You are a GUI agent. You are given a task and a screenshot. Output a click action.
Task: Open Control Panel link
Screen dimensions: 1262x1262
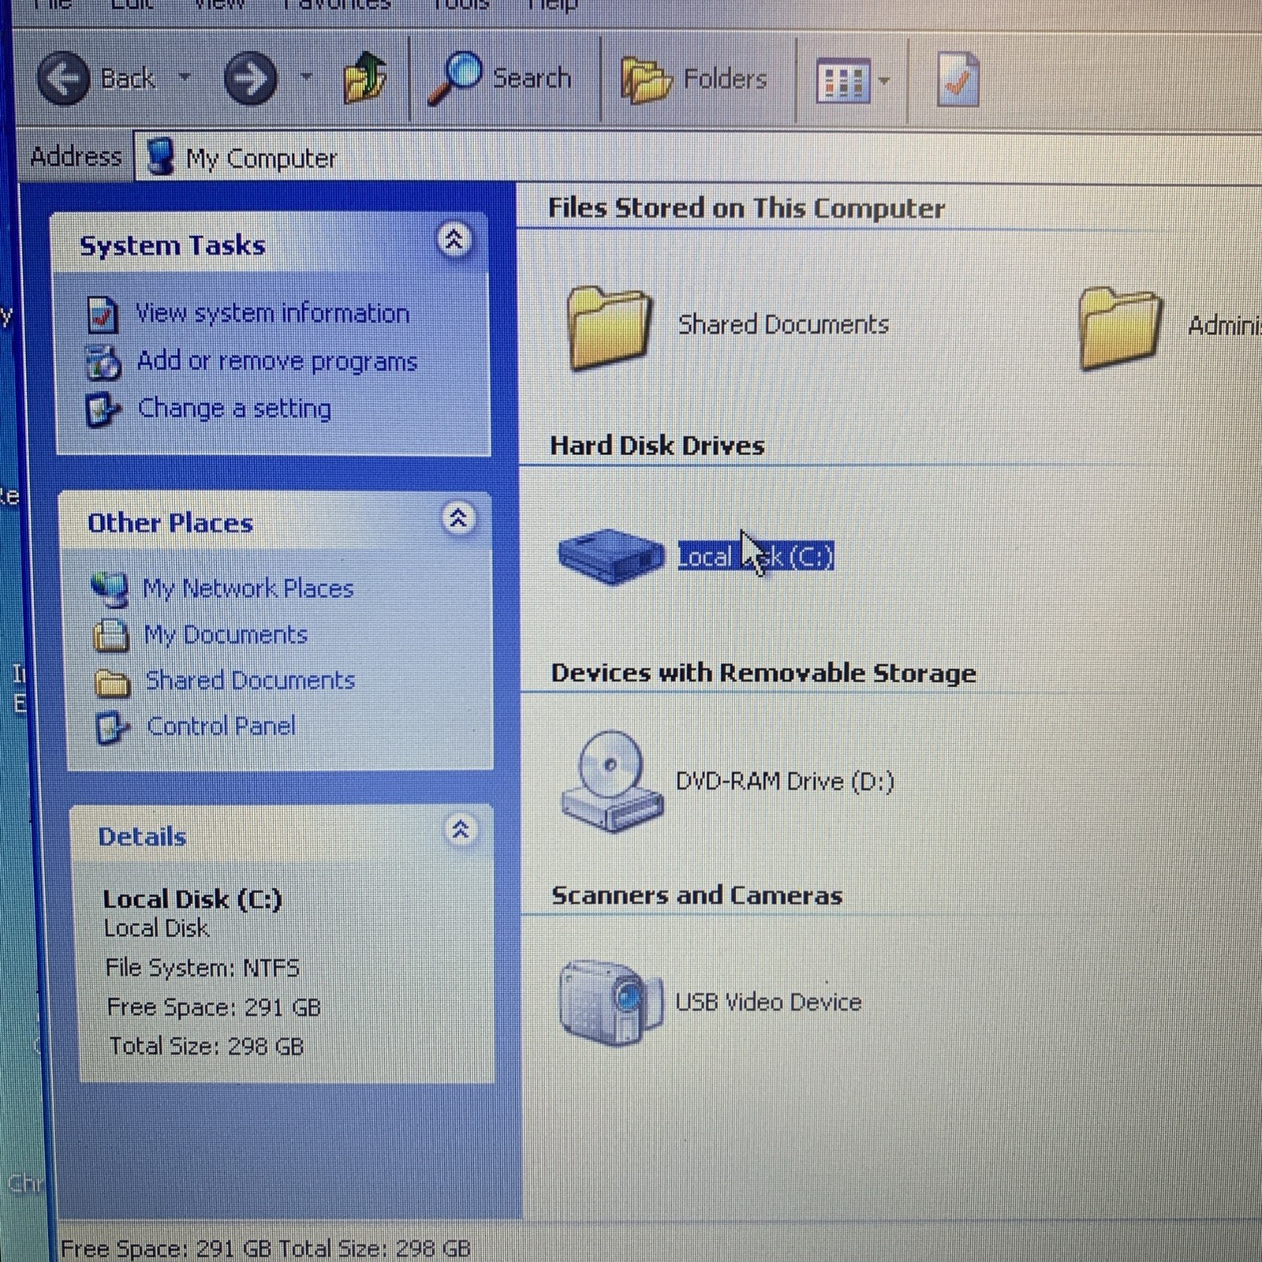click(x=221, y=726)
